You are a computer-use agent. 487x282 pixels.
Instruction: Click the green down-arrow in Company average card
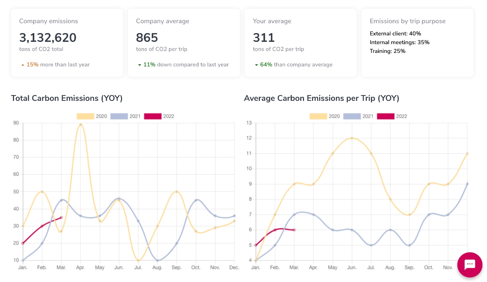pyautogui.click(x=140, y=65)
